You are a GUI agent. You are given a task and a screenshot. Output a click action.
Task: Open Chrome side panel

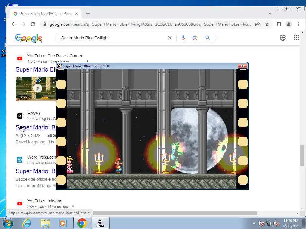[279, 24]
